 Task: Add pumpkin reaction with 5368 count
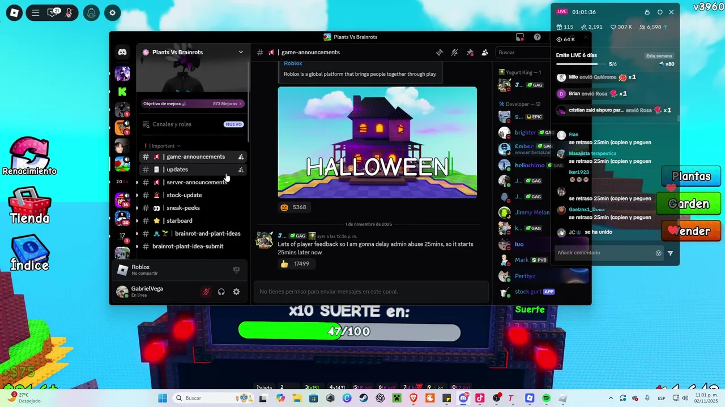click(294, 207)
